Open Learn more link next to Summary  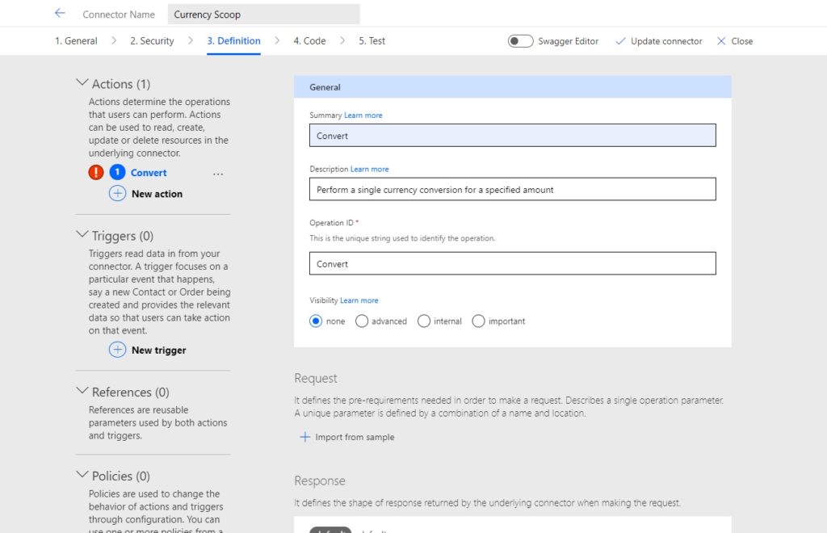(363, 115)
